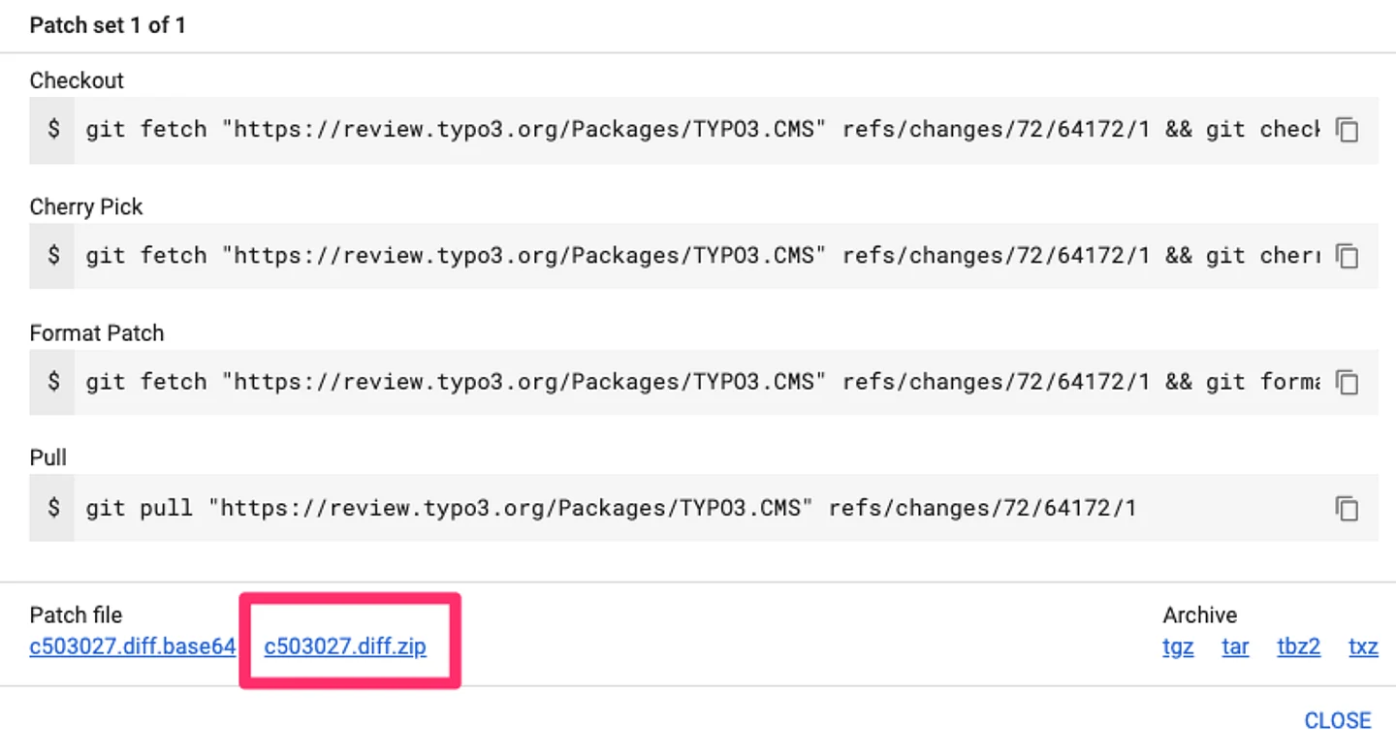Image resolution: width=1396 pixels, height=756 pixels.
Task: Copy the Checkout command to clipboard
Action: 1347,130
